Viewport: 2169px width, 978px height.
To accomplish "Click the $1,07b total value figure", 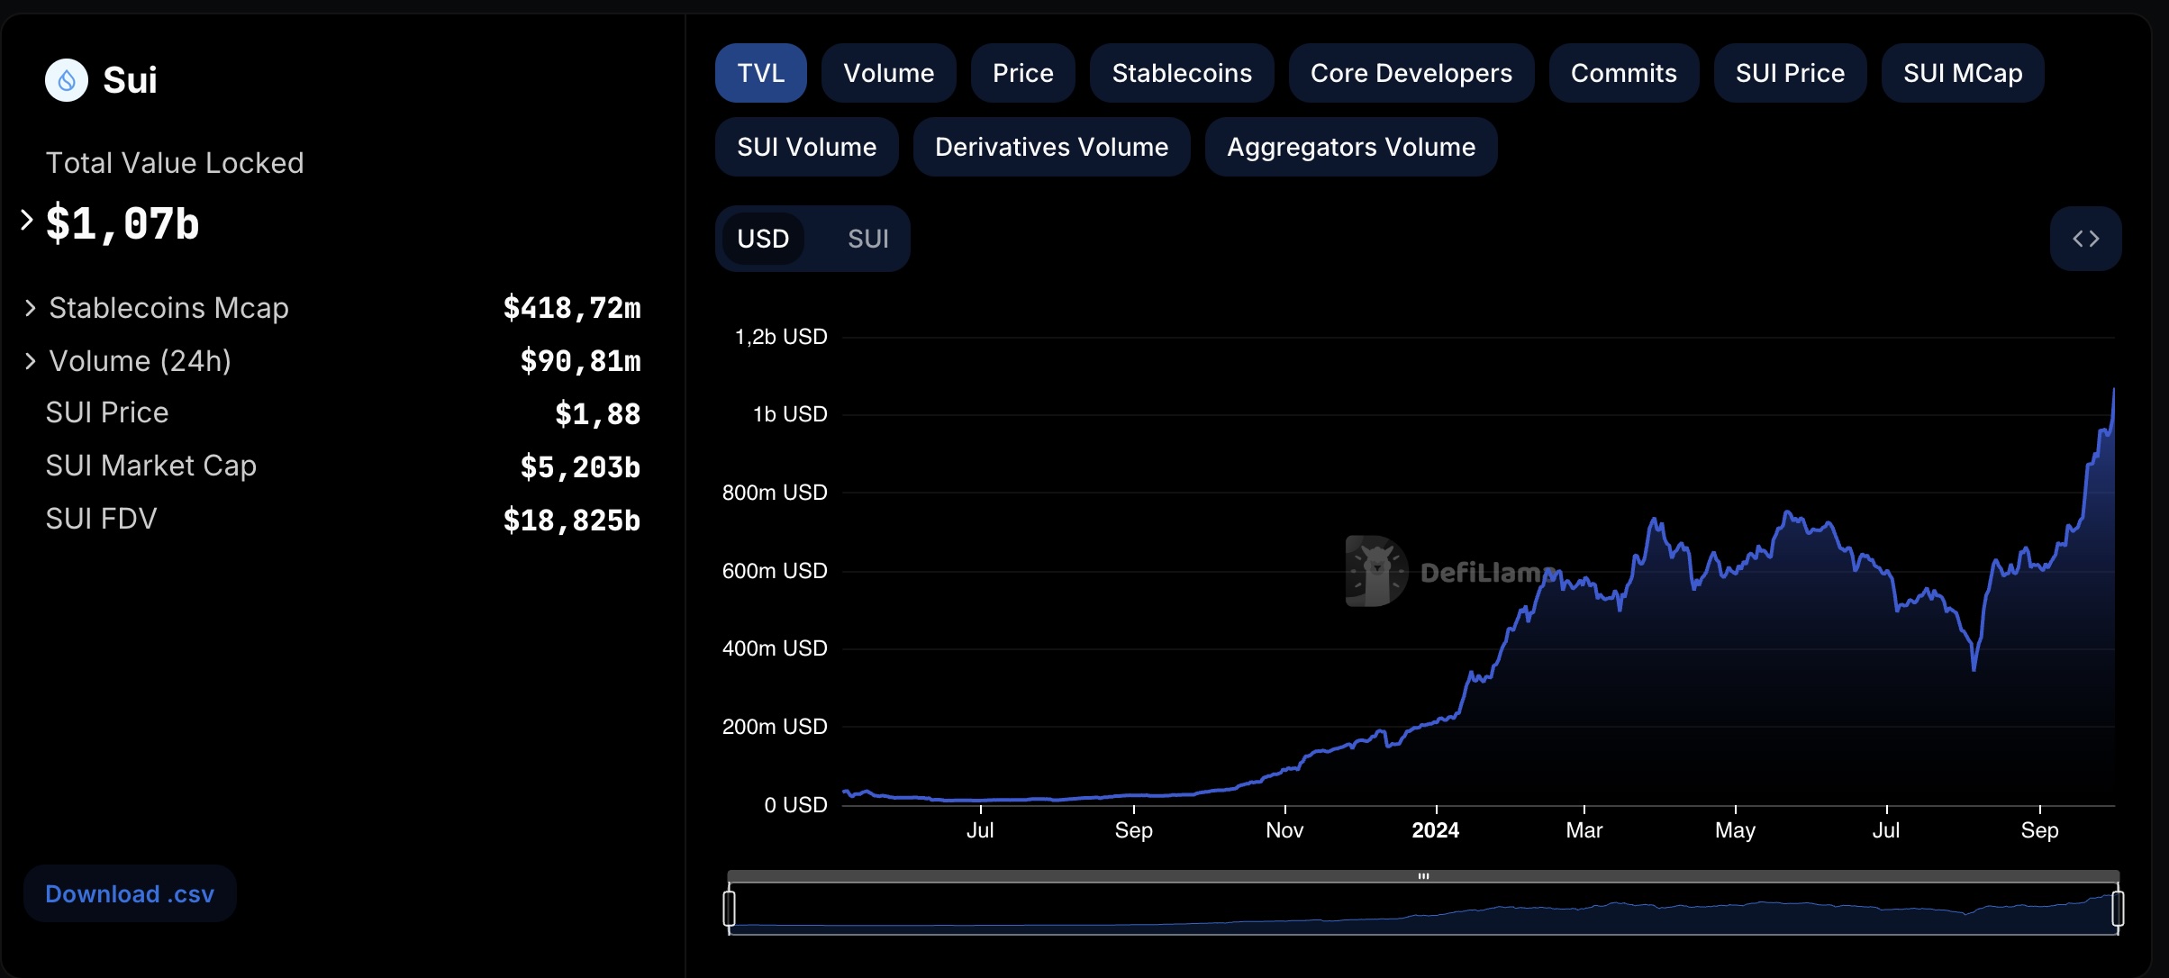I will point(123,223).
